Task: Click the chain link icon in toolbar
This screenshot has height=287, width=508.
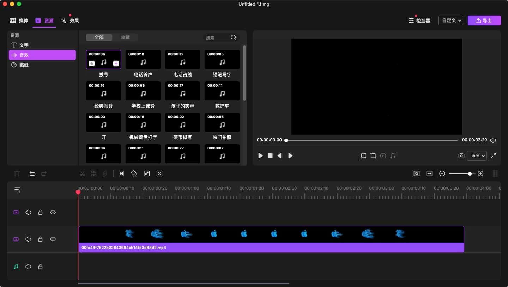Action: click(x=105, y=173)
